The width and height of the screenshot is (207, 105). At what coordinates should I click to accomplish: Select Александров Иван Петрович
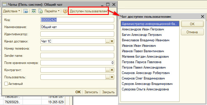coord(150,29)
